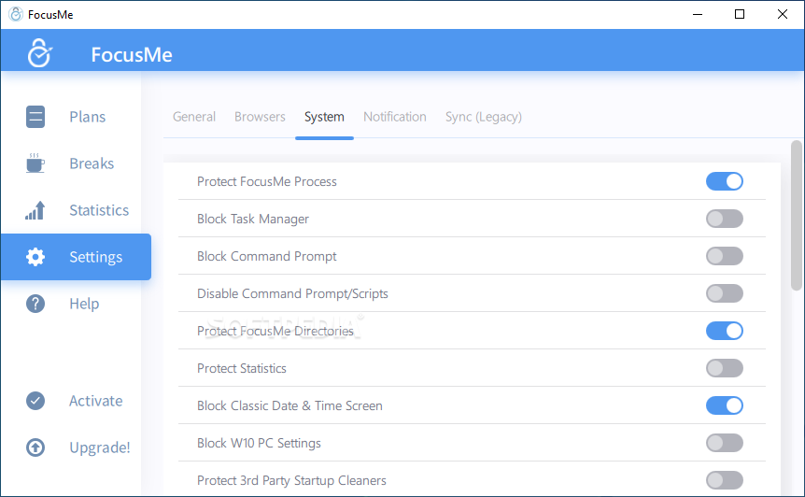Viewport: 805px width, 497px height.
Task: Click the Upgrade! label in the sidebar
Action: click(100, 447)
